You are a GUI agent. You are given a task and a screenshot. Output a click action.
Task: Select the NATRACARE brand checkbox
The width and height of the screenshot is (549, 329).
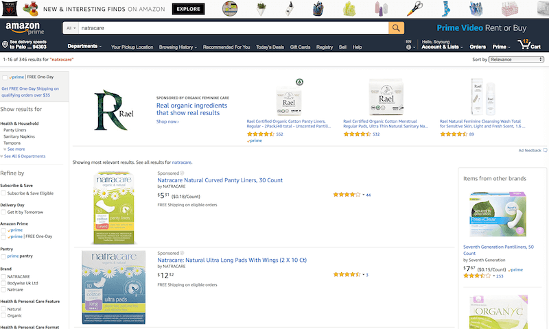3,276
